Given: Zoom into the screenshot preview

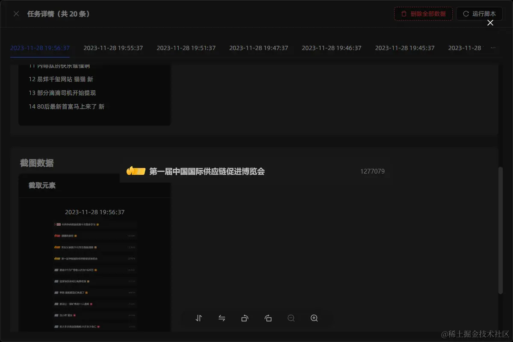Looking at the screenshot, I should coord(314,318).
